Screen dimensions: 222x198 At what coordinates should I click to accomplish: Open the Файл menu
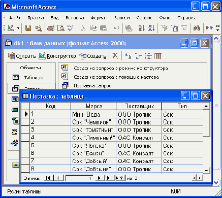click(15, 18)
